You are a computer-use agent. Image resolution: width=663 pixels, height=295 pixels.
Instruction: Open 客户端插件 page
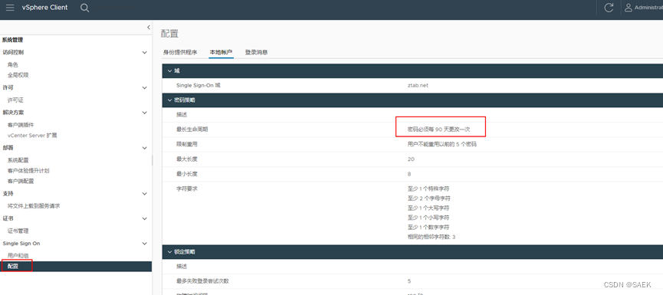tap(21, 125)
